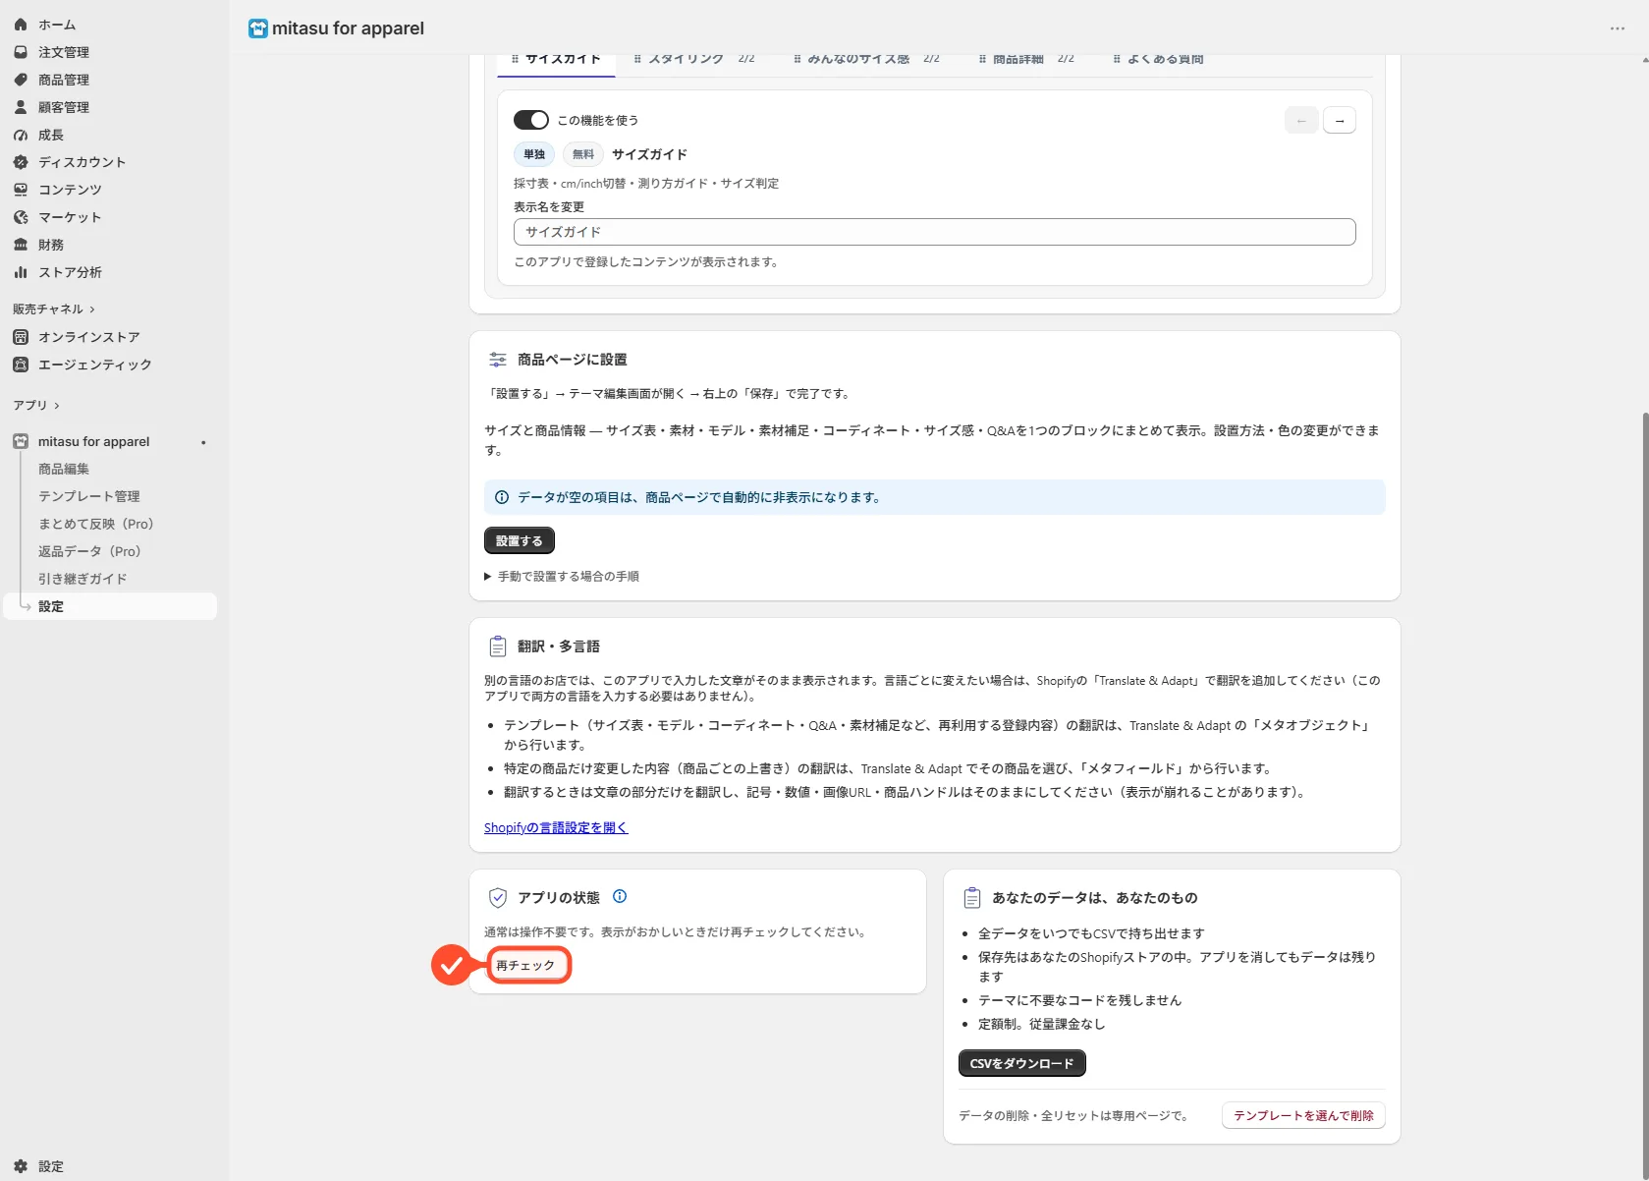Screen dimensions: 1649x1181
Task: Select the active 設定 item under the app
Action: (110, 606)
